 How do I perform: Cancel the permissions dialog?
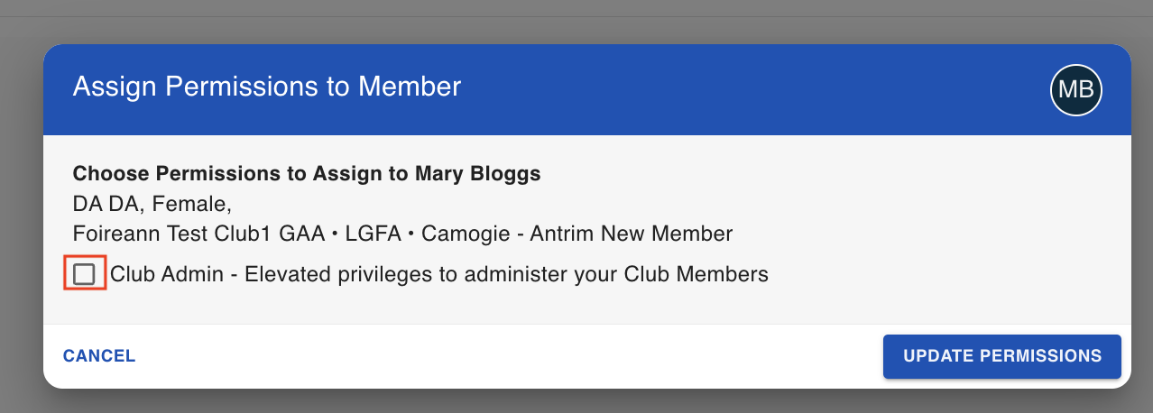tap(99, 356)
